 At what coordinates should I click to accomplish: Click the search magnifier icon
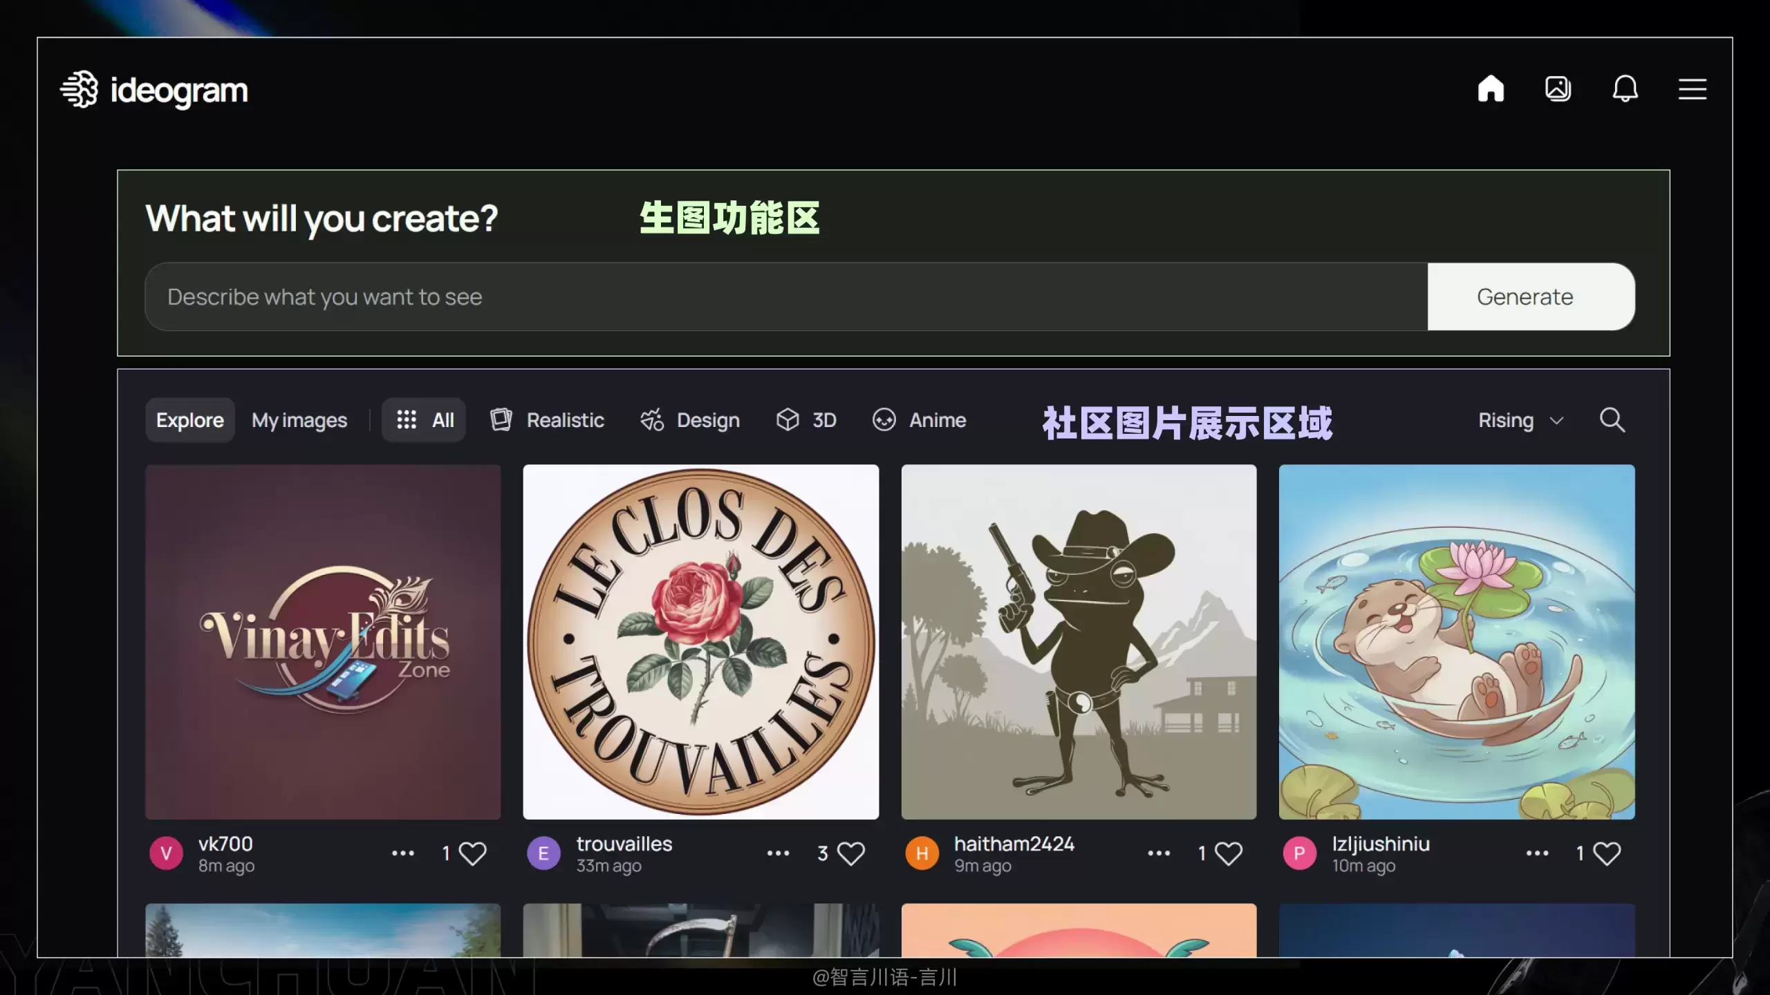pos(1612,419)
